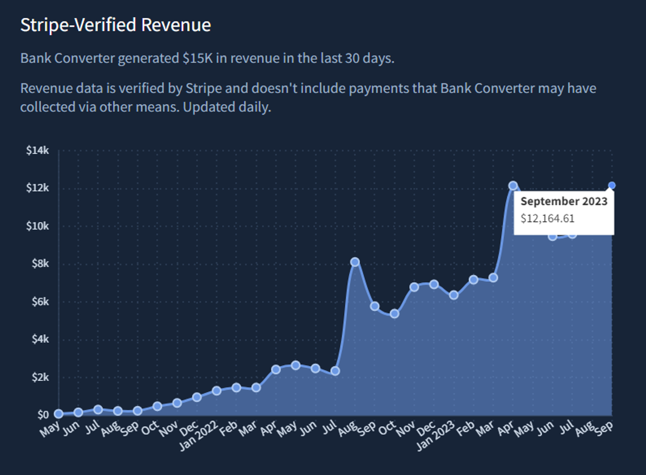Click 'Bank Converter generated $15K' sentence
646x475 pixels.
(x=207, y=58)
